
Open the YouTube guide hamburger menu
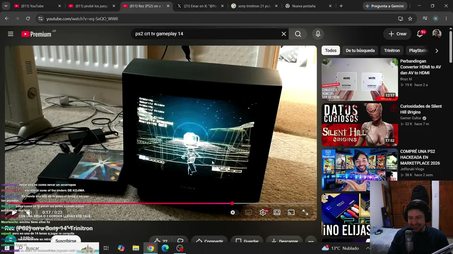[11, 34]
